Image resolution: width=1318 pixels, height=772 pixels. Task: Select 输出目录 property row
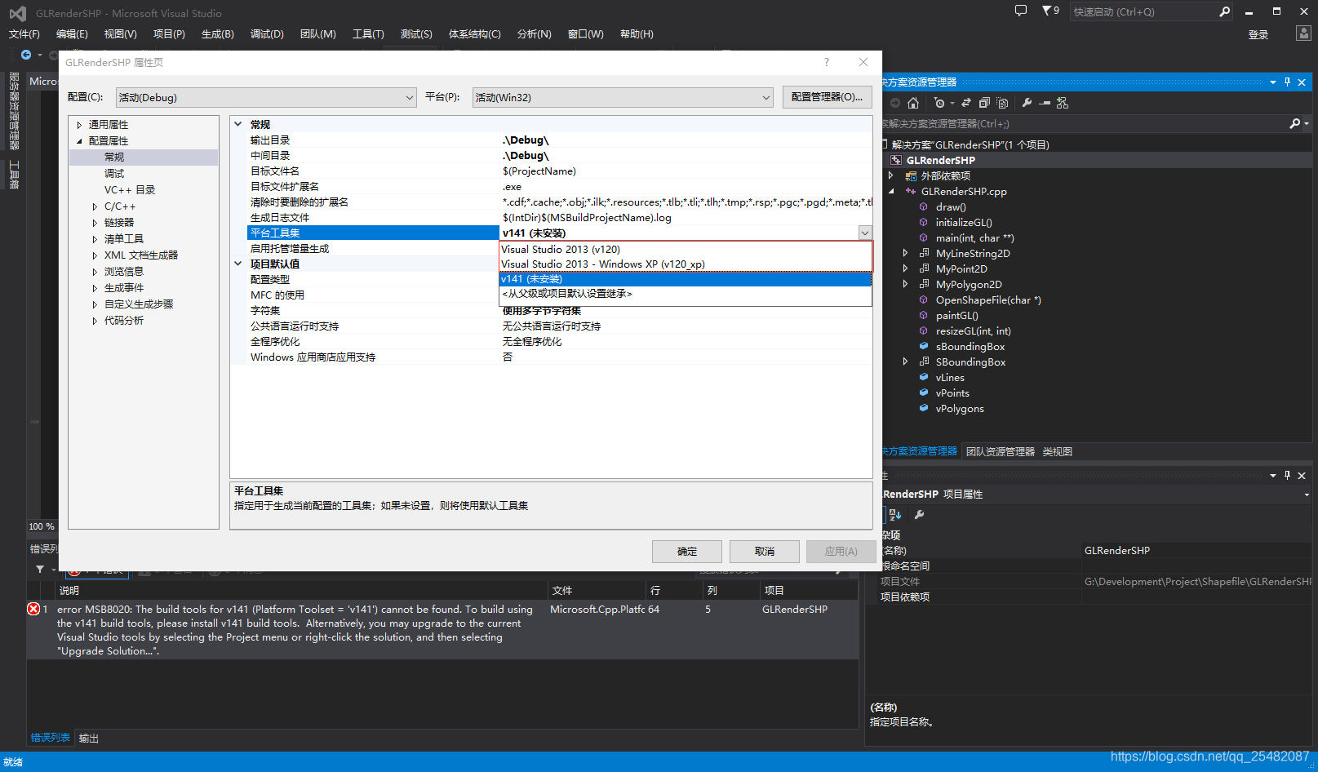(x=560, y=140)
